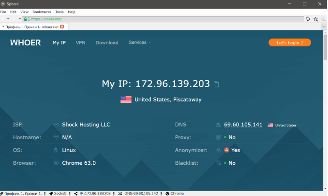Bookmark page with the star icon
The width and height of the screenshot is (328, 196).
(x=315, y=19)
